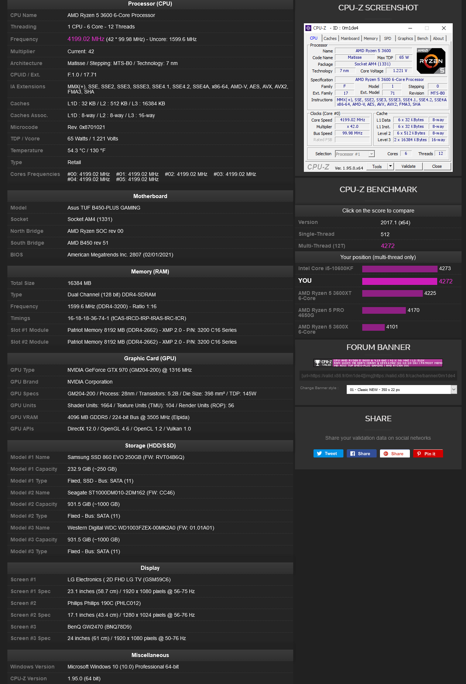Click 'Seagate ST1000DM010-2DM162' drive name

pos(121,493)
